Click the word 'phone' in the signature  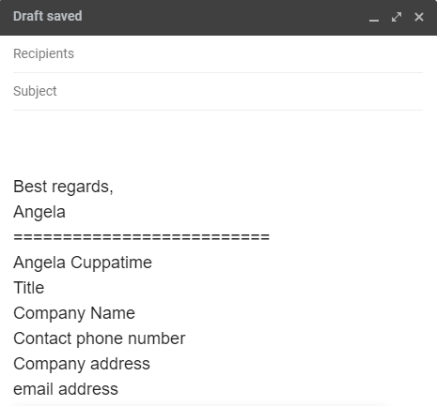tap(100, 339)
